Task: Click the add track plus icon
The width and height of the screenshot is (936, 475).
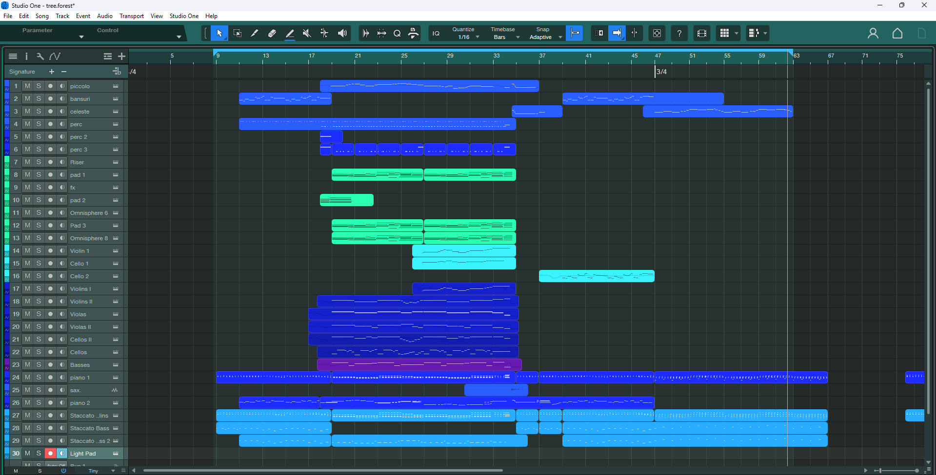Action: tap(122, 57)
